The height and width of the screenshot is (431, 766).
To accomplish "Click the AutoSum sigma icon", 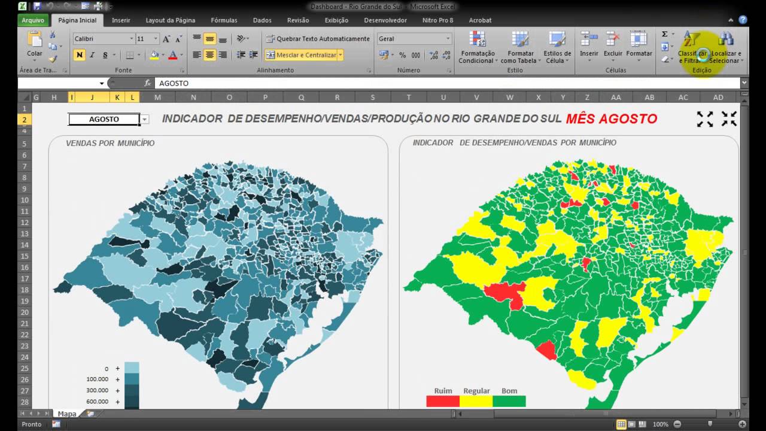I will (665, 35).
